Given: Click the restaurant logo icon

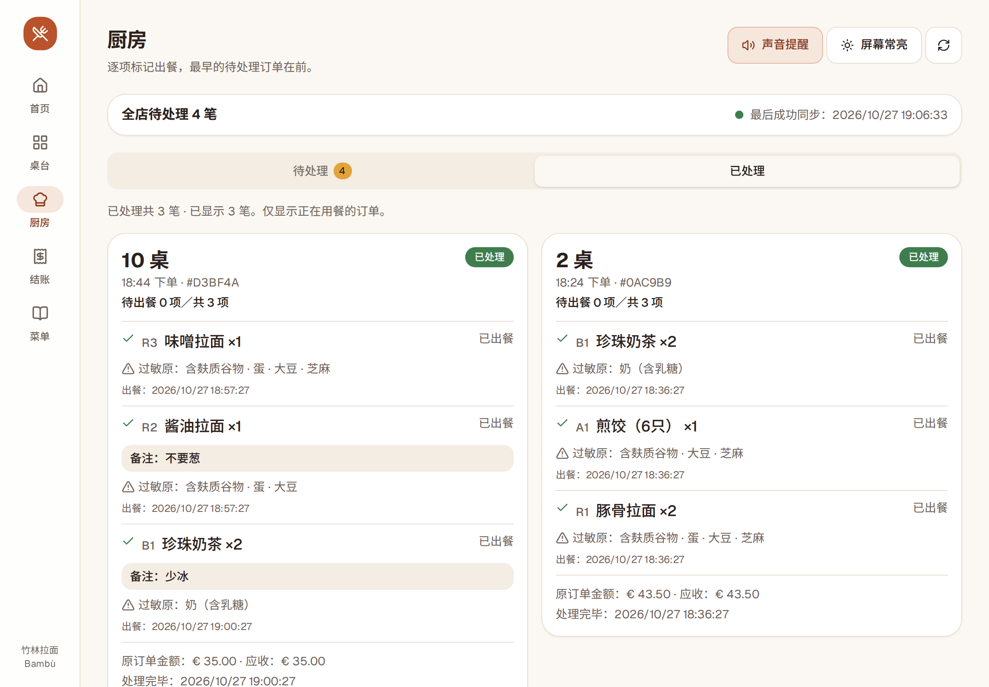Looking at the screenshot, I should tap(40, 34).
